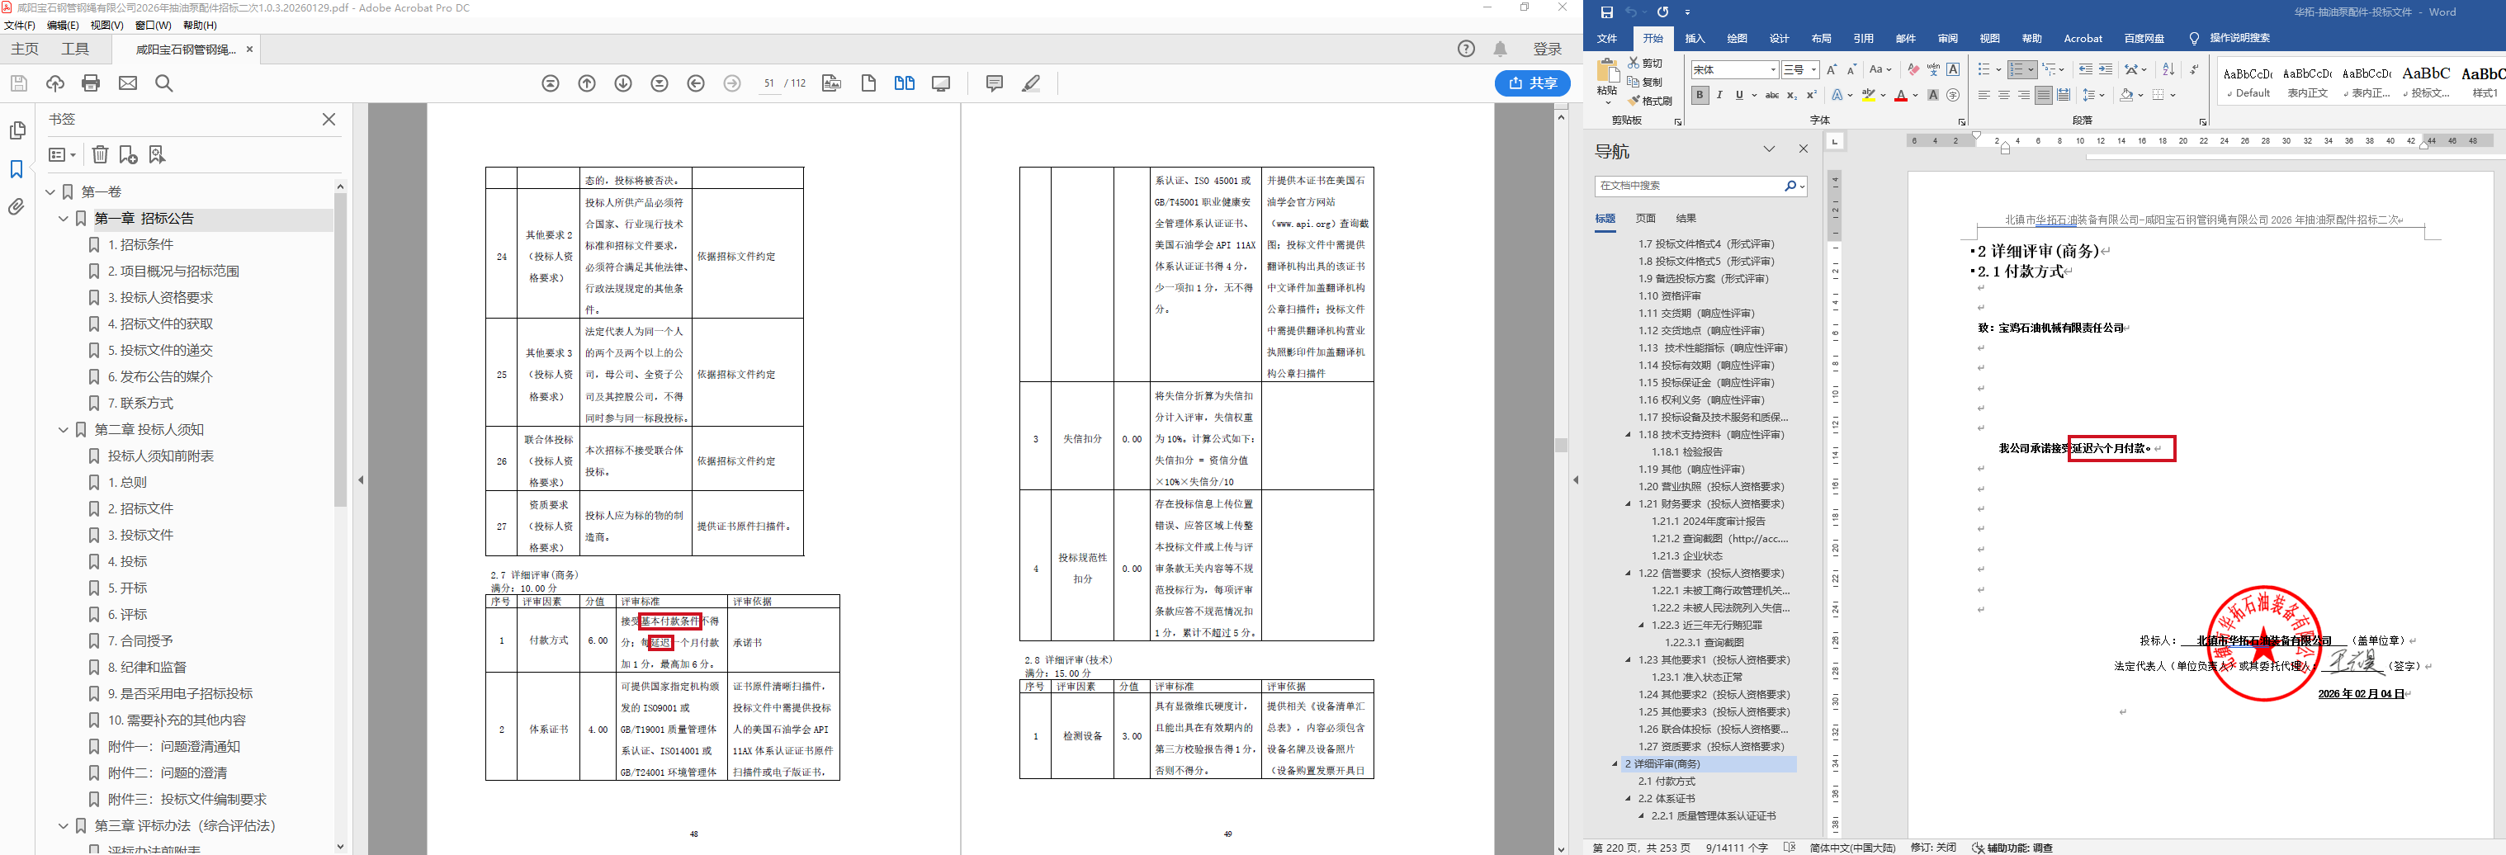Go to first page in Acrobat
The width and height of the screenshot is (2506, 855).
(x=551, y=83)
